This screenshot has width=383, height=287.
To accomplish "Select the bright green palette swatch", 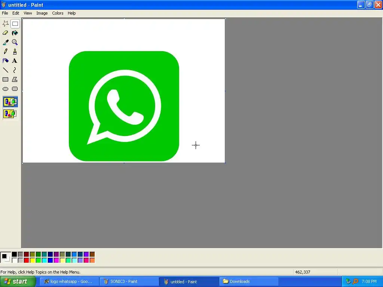I will [39, 260].
